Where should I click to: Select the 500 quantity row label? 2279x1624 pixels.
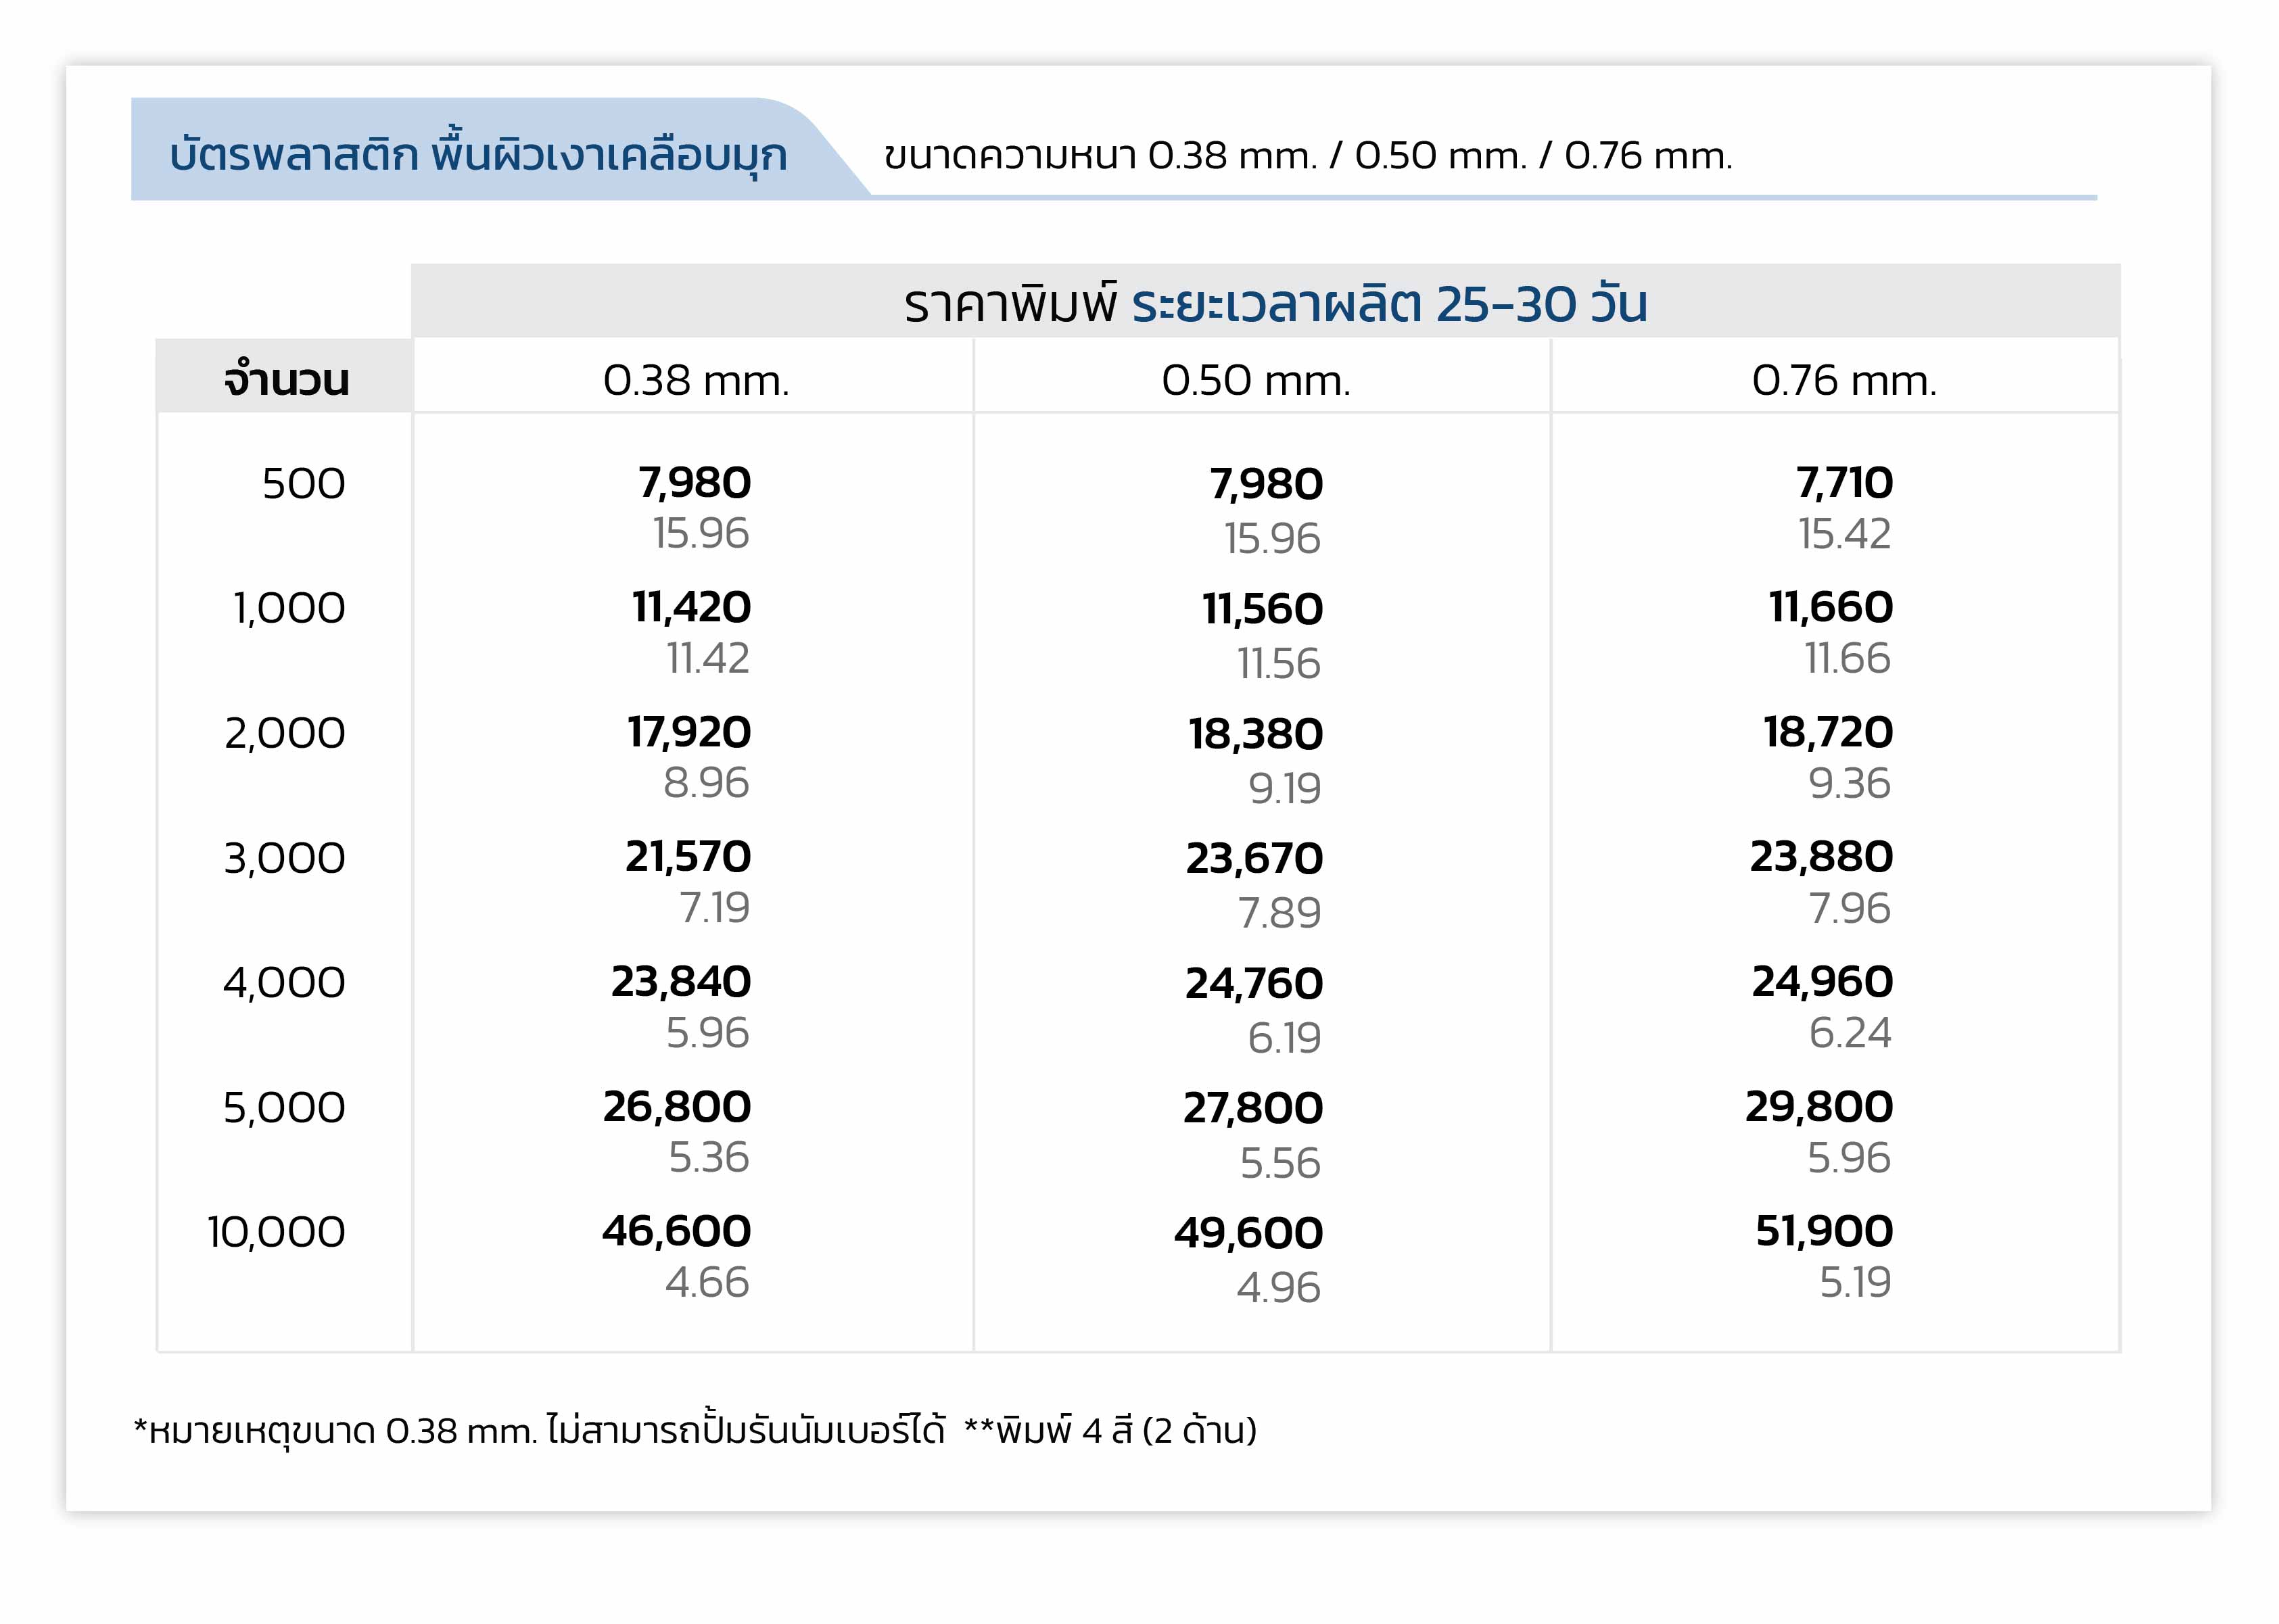click(303, 485)
